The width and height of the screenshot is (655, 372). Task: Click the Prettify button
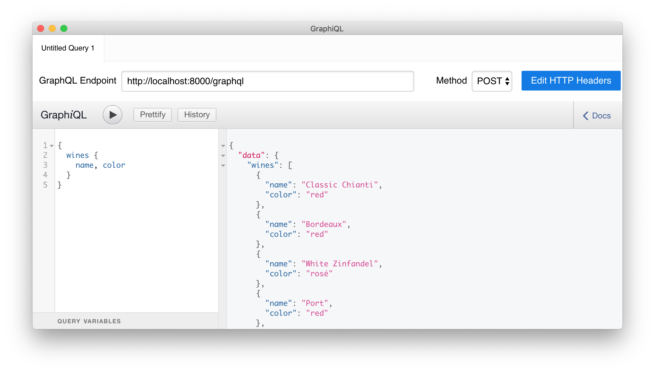click(153, 115)
